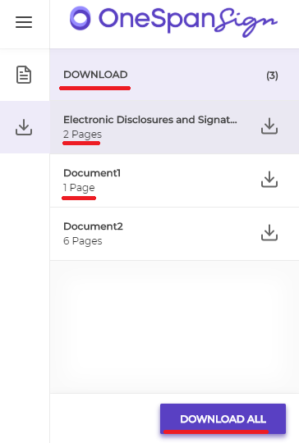Select the Document2 list entry
Image resolution: width=299 pixels, height=443 pixels.
tap(174, 234)
